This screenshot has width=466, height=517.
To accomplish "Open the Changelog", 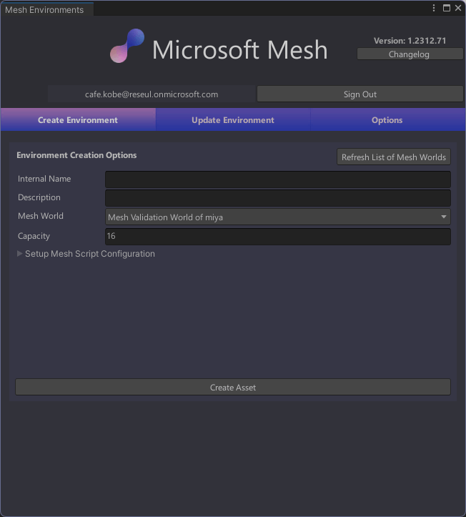I will [x=410, y=54].
